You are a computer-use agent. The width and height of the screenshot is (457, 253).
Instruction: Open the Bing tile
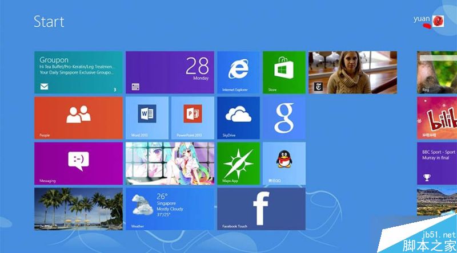[437, 72]
